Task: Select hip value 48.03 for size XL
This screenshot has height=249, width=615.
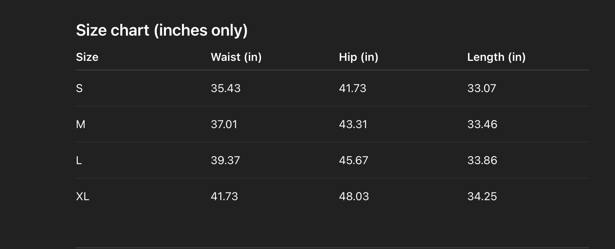Action: 354,197
